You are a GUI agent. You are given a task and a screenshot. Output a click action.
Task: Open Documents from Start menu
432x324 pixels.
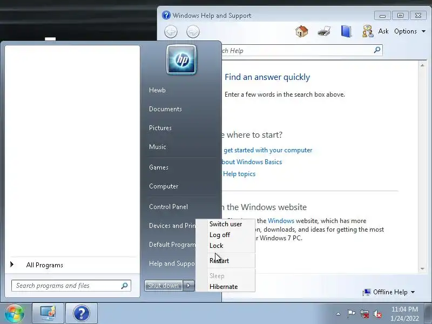coord(165,109)
